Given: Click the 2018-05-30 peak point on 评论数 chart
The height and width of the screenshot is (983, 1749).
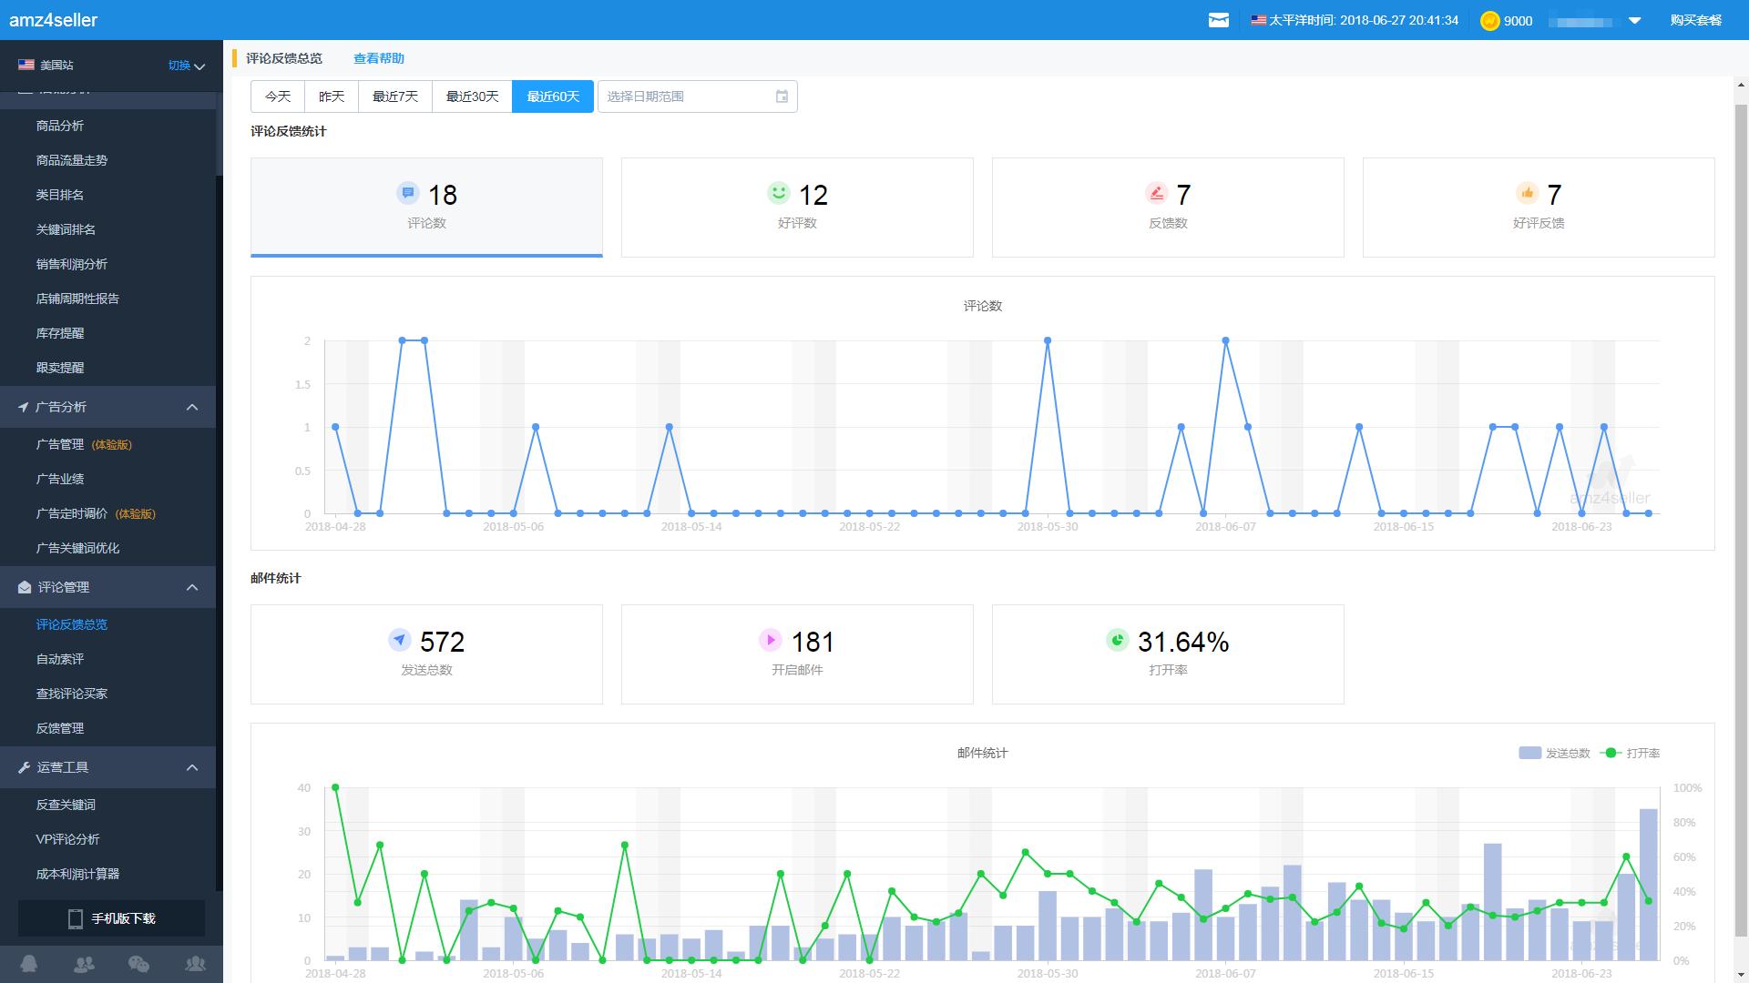Looking at the screenshot, I should 1048,340.
